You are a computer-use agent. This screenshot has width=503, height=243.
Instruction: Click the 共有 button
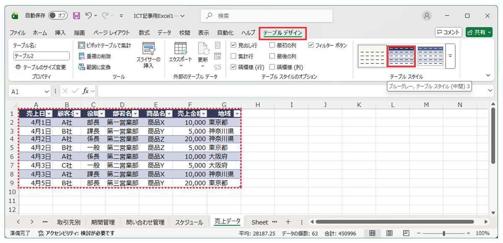479,32
